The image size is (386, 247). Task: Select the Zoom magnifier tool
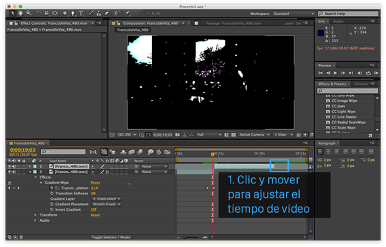[x=29, y=13]
